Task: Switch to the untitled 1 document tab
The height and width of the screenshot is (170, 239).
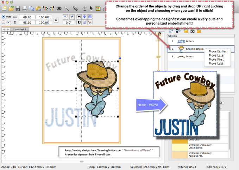Action: (x=19, y=29)
